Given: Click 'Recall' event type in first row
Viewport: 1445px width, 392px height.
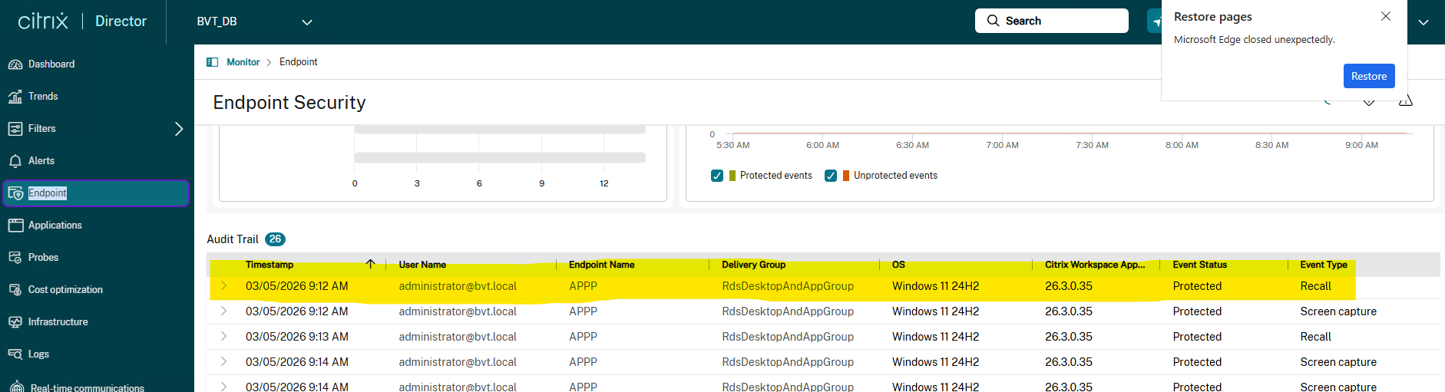Looking at the screenshot, I should tap(1315, 286).
